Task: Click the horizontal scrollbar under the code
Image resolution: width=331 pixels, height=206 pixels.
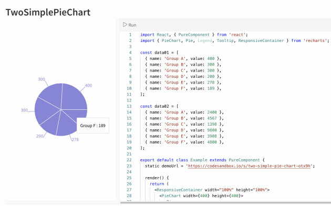Action: 225,203
